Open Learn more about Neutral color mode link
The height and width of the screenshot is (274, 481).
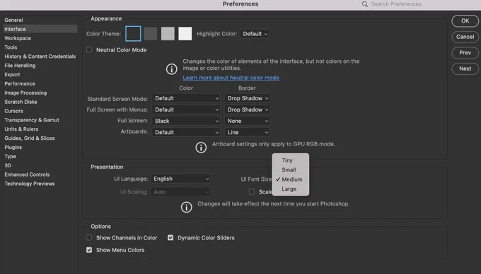point(231,78)
